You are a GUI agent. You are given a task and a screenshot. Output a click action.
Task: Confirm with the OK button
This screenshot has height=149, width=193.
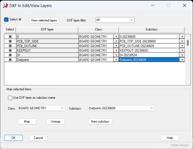[x=14, y=138]
